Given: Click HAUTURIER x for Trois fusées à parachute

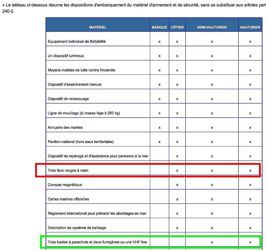Looking at the screenshot, I should point(250,242).
